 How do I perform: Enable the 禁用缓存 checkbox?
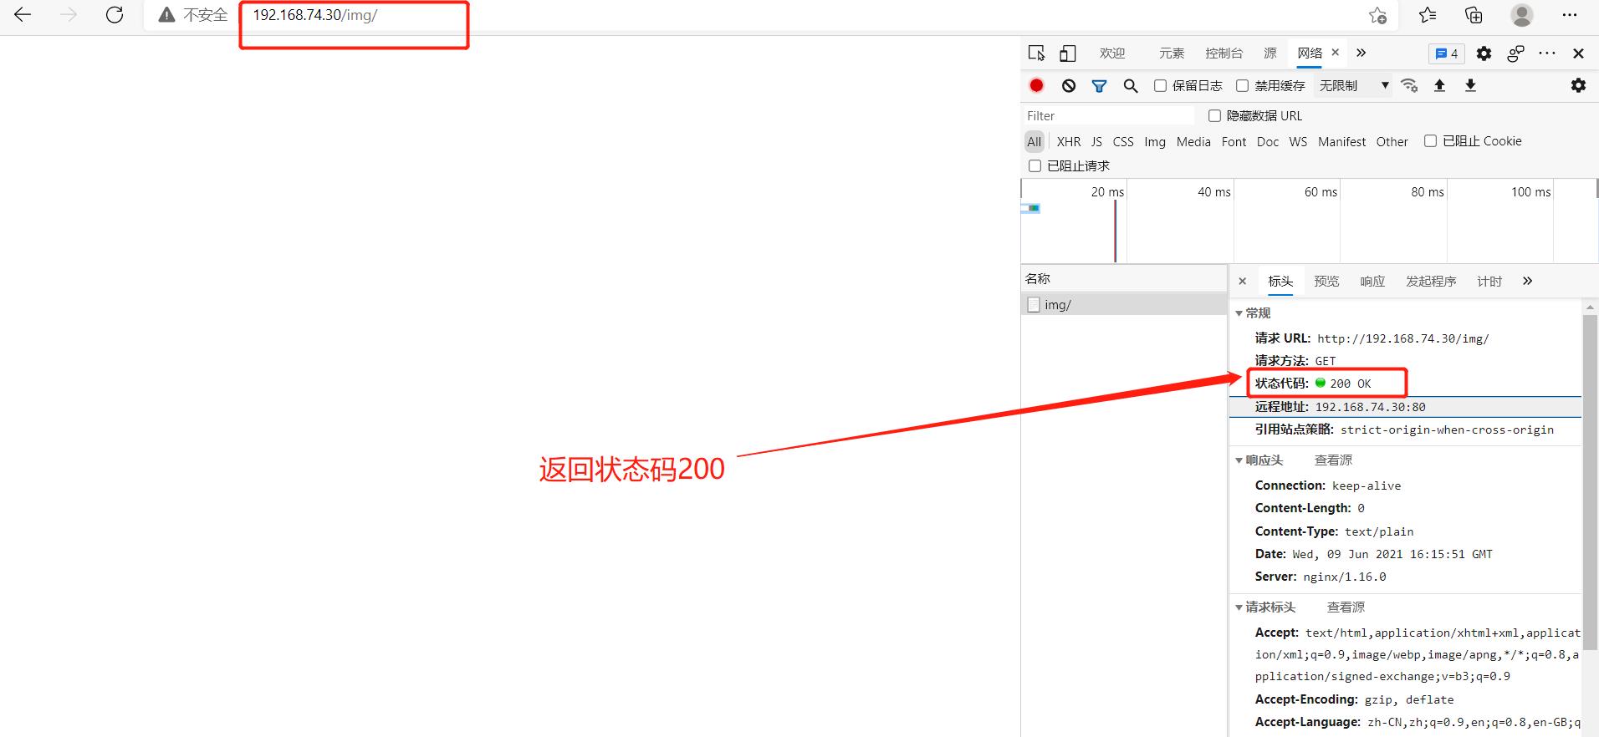coord(1242,85)
